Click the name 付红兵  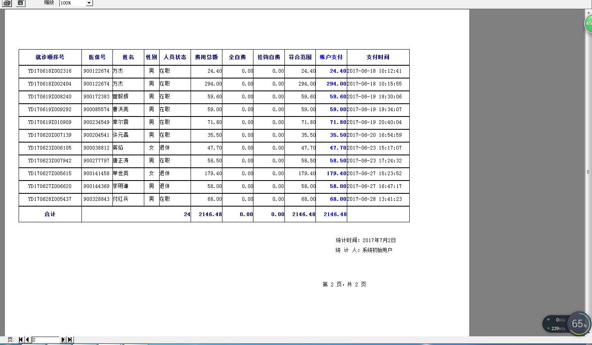click(120, 199)
